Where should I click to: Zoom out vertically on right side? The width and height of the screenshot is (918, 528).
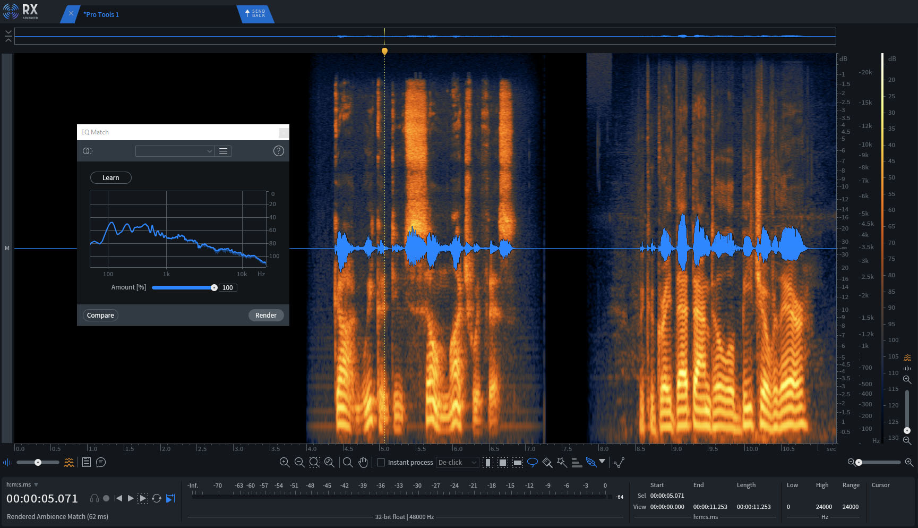click(907, 441)
